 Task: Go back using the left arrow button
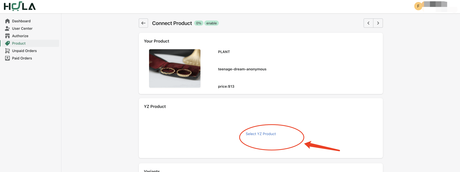(x=143, y=23)
